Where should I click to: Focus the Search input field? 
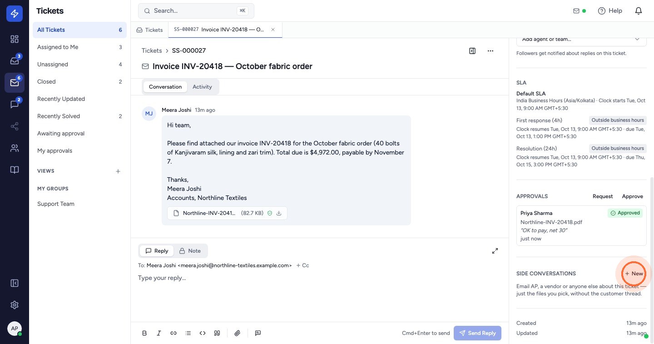(x=196, y=11)
